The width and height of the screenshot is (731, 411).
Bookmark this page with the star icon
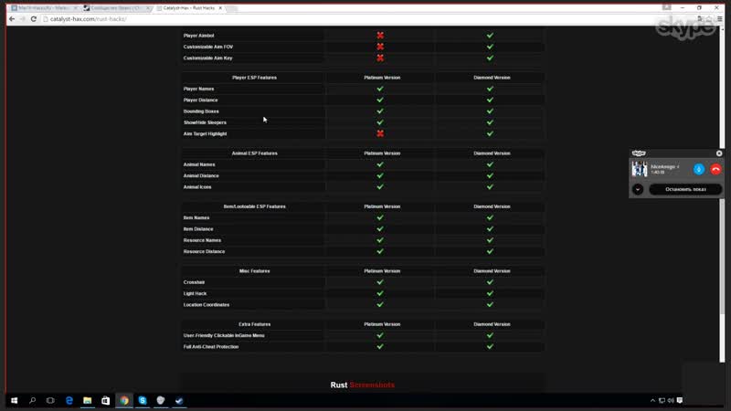tap(710, 19)
